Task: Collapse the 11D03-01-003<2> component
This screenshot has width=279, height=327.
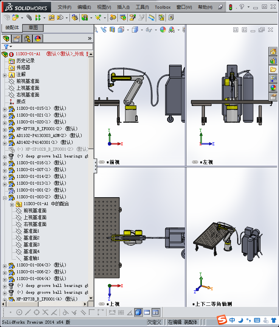Action: pyautogui.click(x=5, y=198)
